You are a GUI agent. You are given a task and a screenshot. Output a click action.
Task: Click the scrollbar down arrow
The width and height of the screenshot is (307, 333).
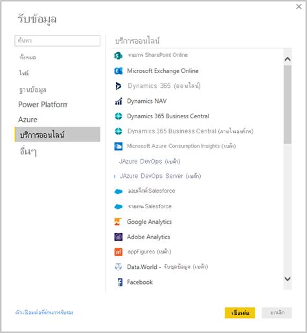coord(288,279)
